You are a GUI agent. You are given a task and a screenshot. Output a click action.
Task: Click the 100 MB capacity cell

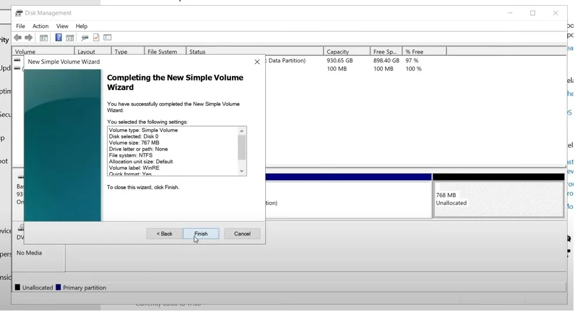(x=337, y=69)
